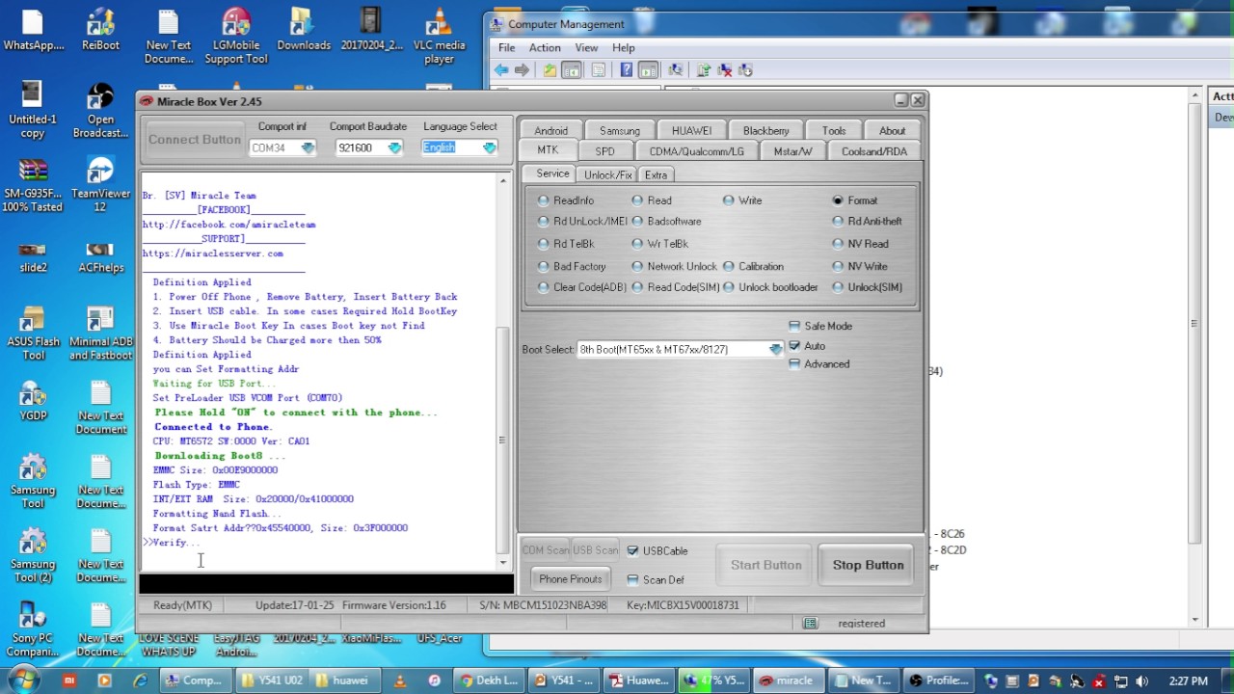Click volume icon in system tray

pyautogui.click(x=1141, y=681)
